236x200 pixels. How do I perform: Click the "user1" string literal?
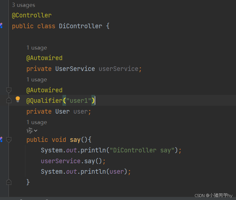[x=79, y=100]
